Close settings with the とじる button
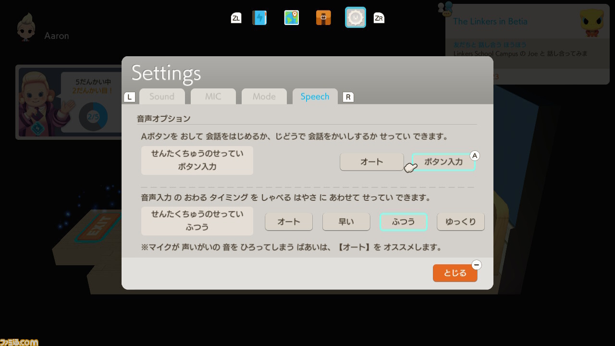Viewport: 615px width, 346px height. coord(455,273)
